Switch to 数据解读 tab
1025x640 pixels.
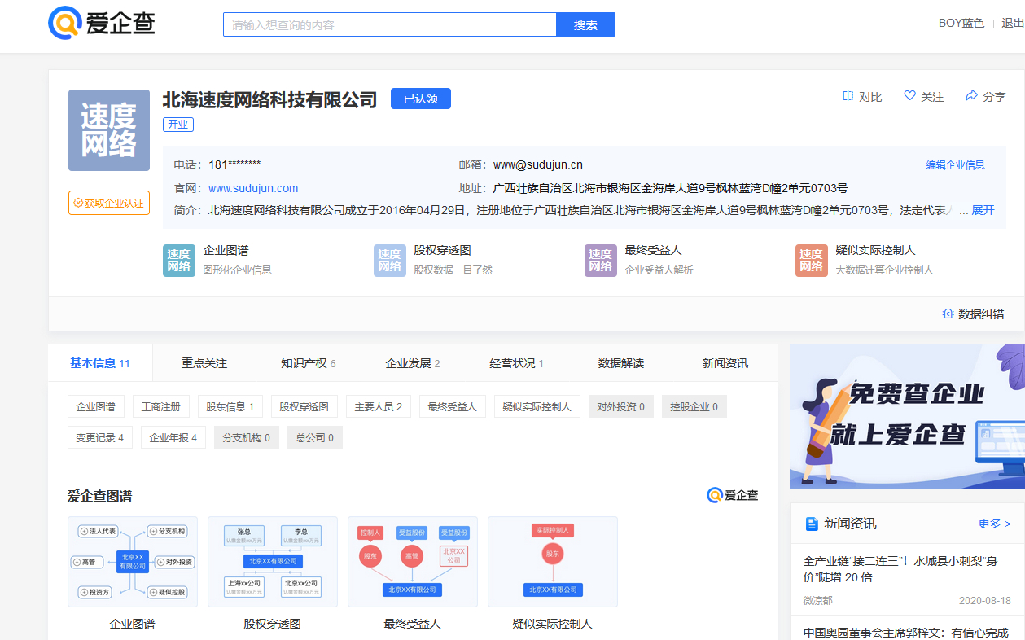point(621,363)
